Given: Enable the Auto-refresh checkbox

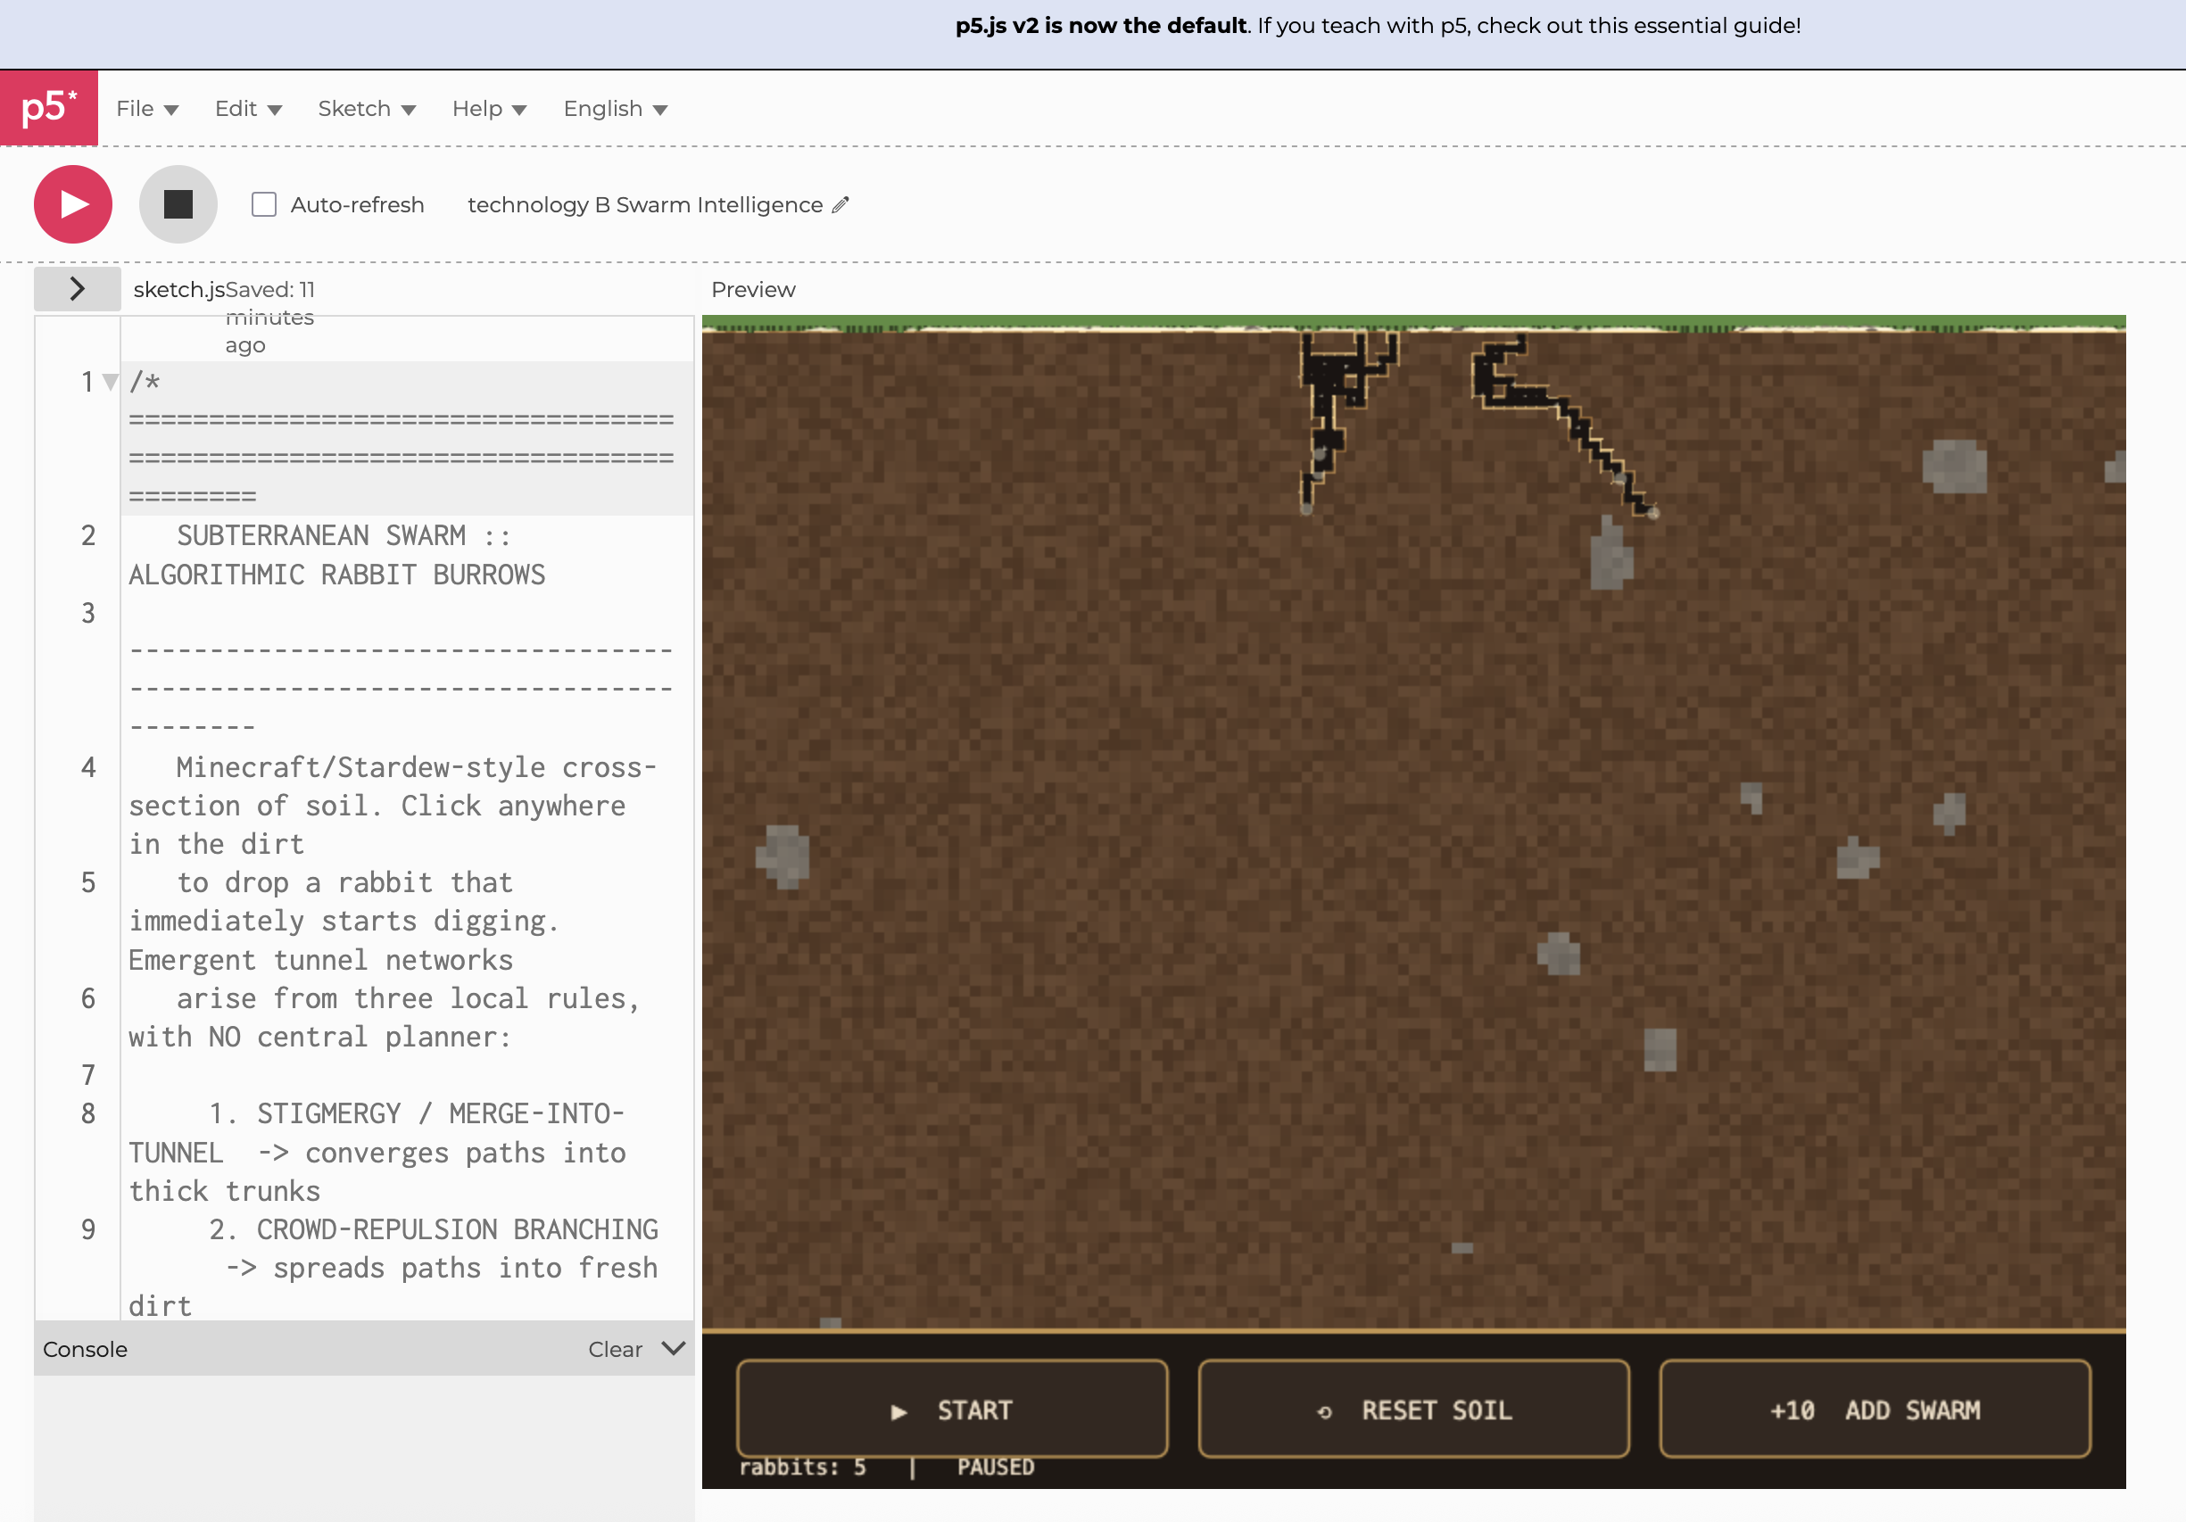Looking at the screenshot, I should [x=264, y=204].
